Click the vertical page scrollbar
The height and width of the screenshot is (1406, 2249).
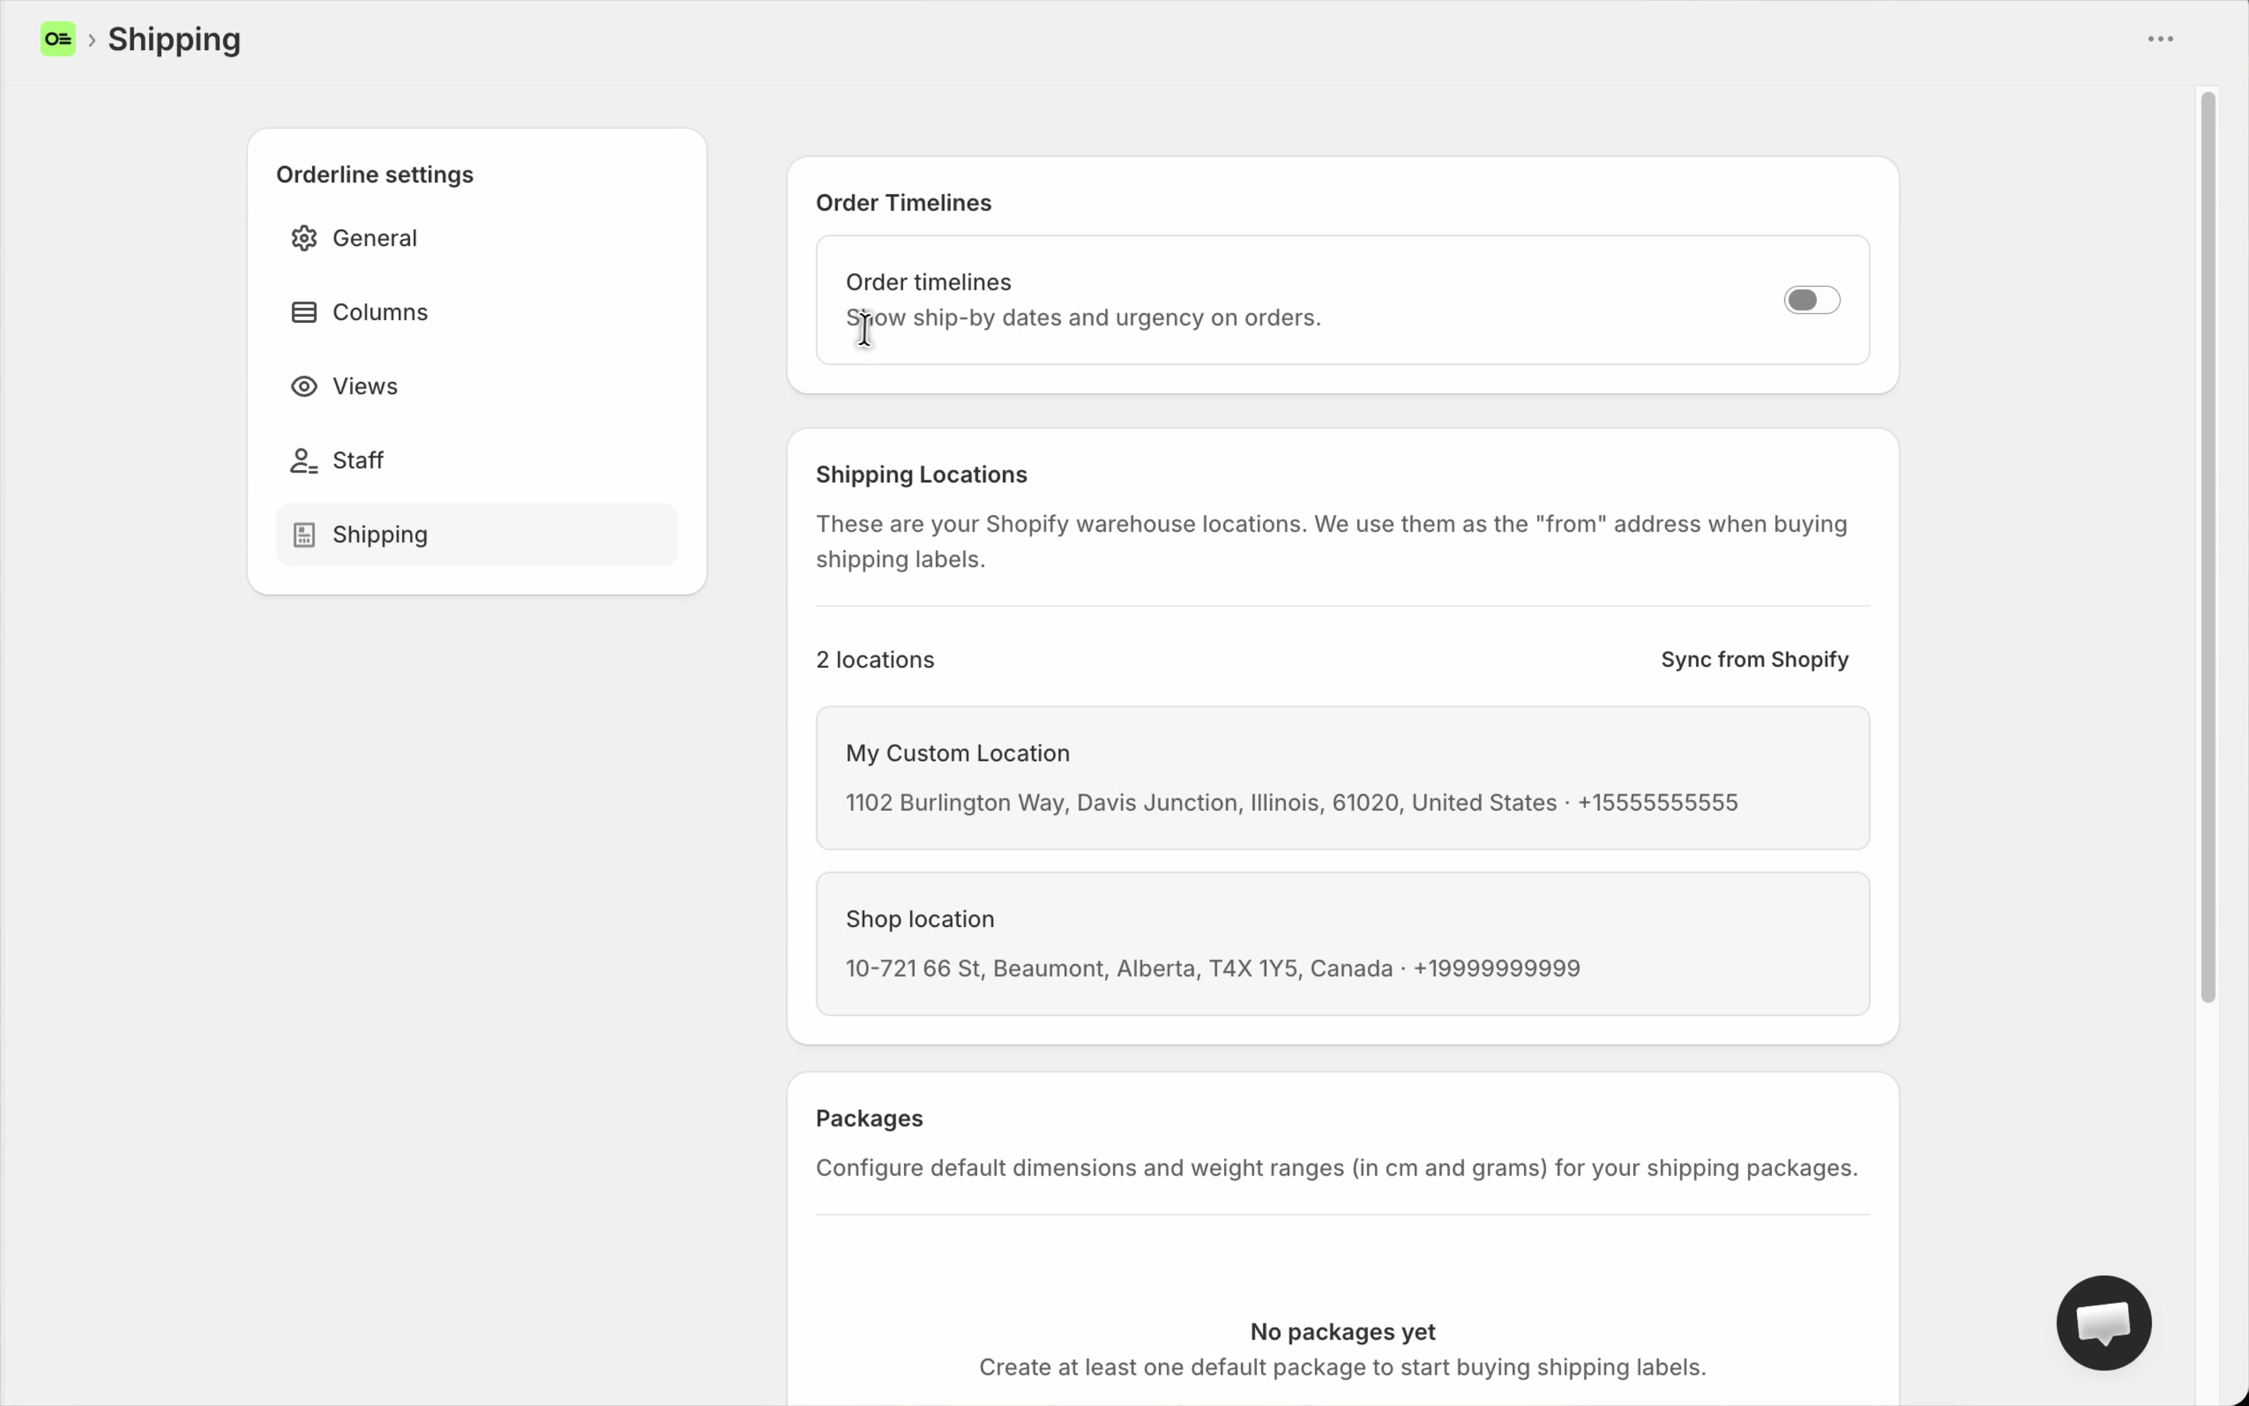pyautogui.click(x=2208, y=547)
